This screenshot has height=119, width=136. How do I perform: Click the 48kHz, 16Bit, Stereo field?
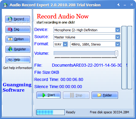[95, 44]
